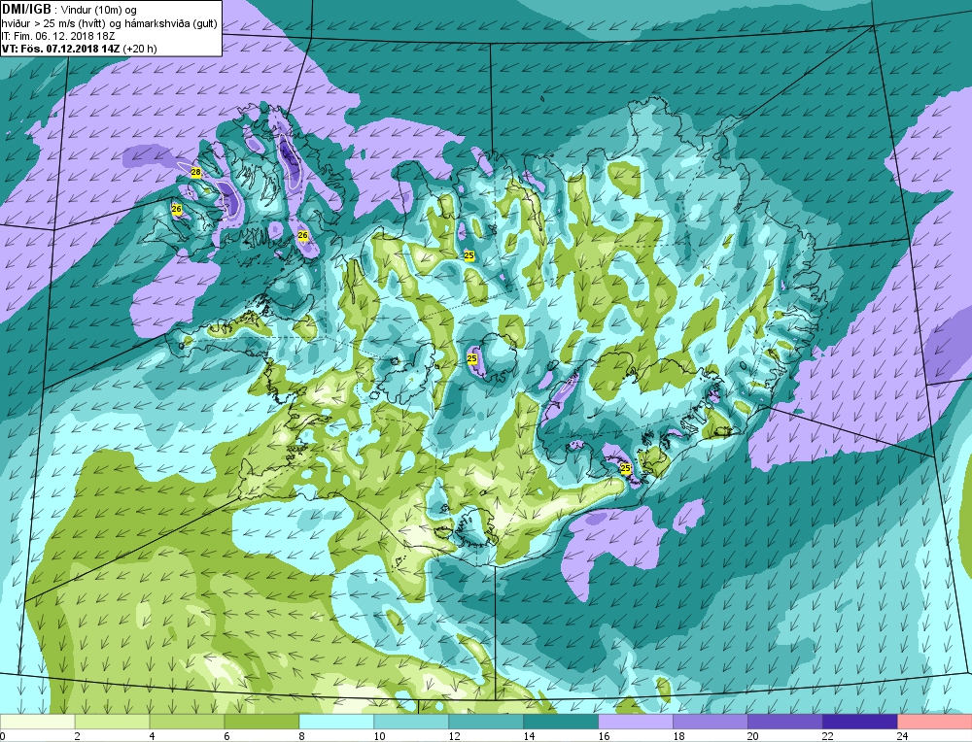
Task: Click the legend scale label '8'
Action: point(302,736)
